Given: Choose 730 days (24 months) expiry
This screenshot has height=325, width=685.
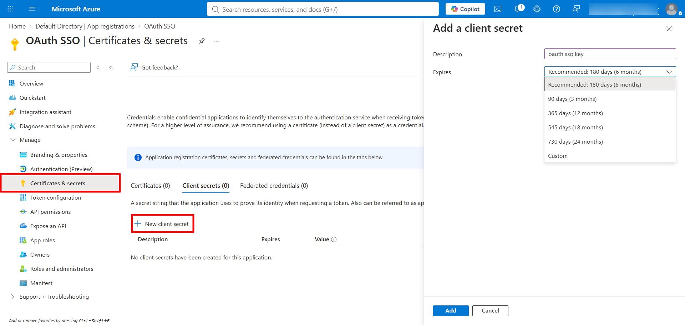Looking at the screenshot, I should [x=610, y=141].
